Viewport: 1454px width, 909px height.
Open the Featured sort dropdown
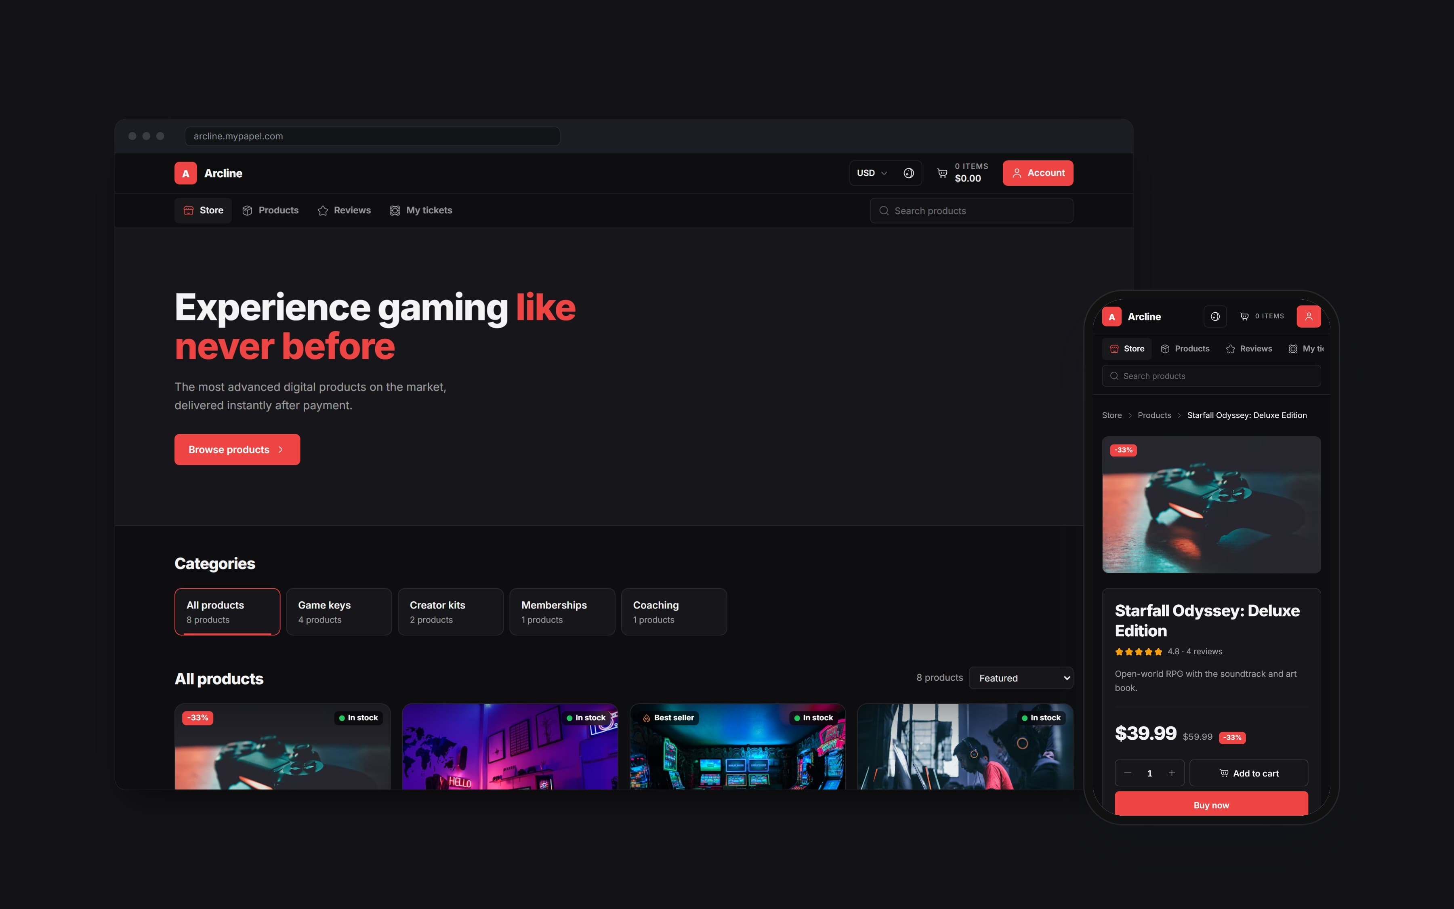click(1021, 678)
